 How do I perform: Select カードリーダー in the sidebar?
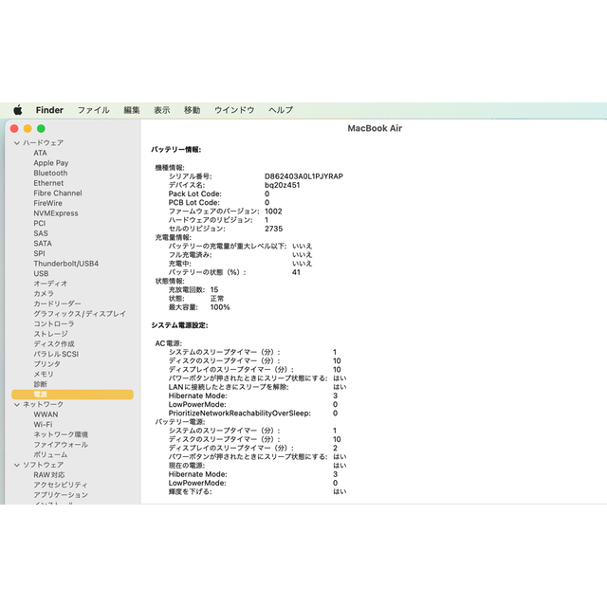click(x=57, y=303)
